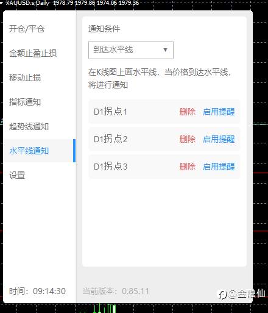268x313 pixels.
Task: Select the D1拐点3 list row
Action: [164, 167]
